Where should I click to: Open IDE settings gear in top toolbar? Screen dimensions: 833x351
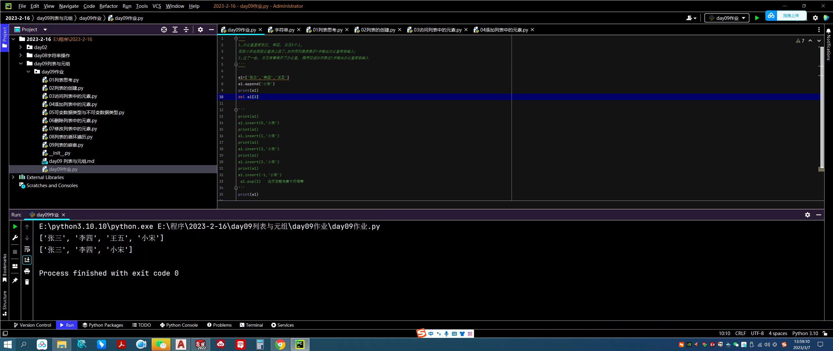click(815, 18)
